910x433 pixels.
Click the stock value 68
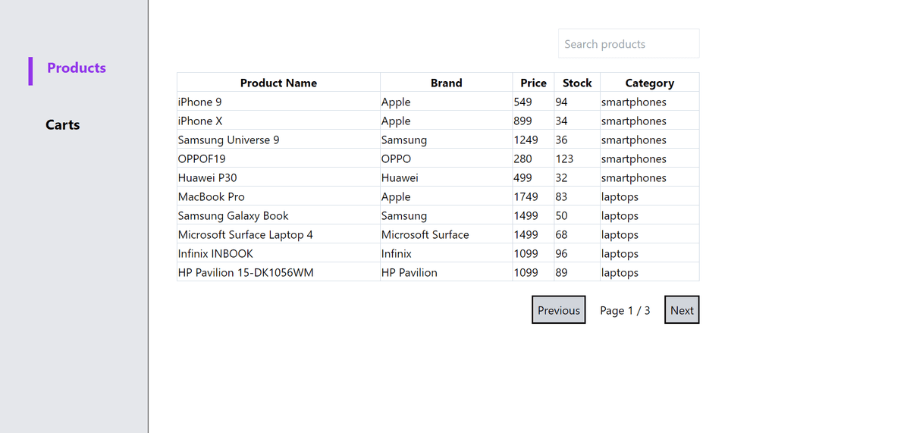point(561,234)
